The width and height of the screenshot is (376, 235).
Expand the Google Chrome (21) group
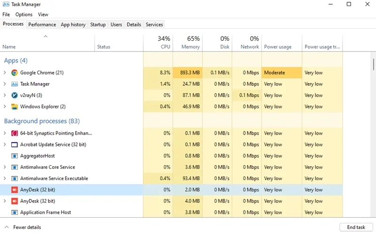[5, 73]
